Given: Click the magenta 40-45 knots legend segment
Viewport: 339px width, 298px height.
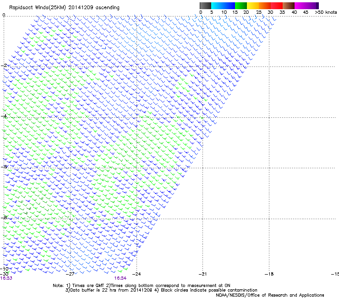Looking at the screenshot, I should click(x=301, y=6).
